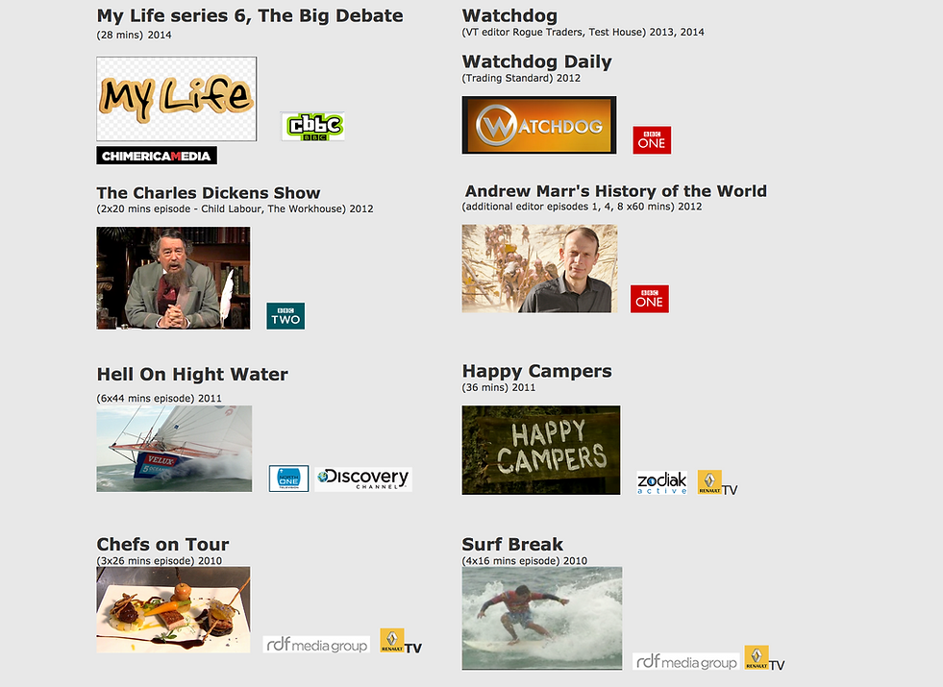Screen dimensions: 943x687
Task: Open the Andrew Marr thumbnail image
Action: (x=539, y=269)
